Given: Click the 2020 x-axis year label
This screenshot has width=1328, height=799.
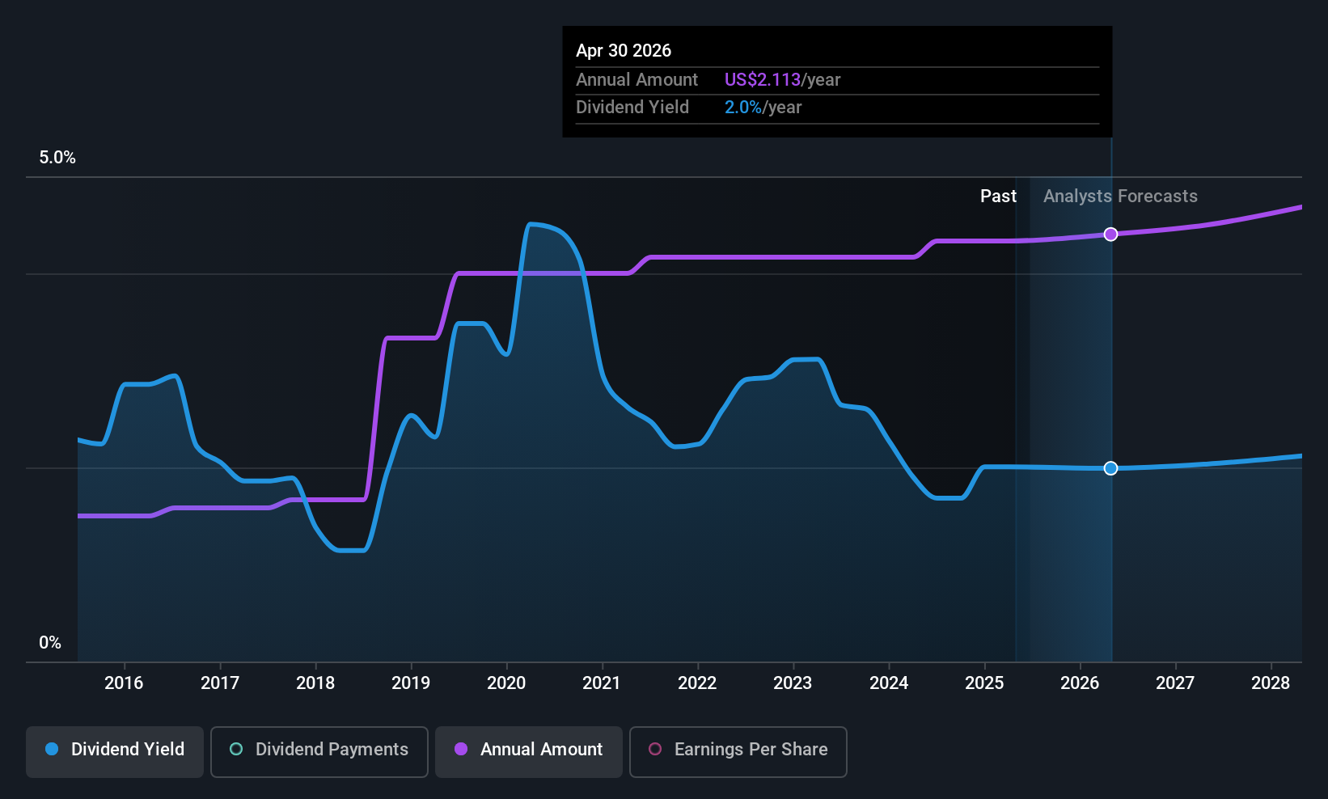Looking at the screenshot, I should point(506,683).
